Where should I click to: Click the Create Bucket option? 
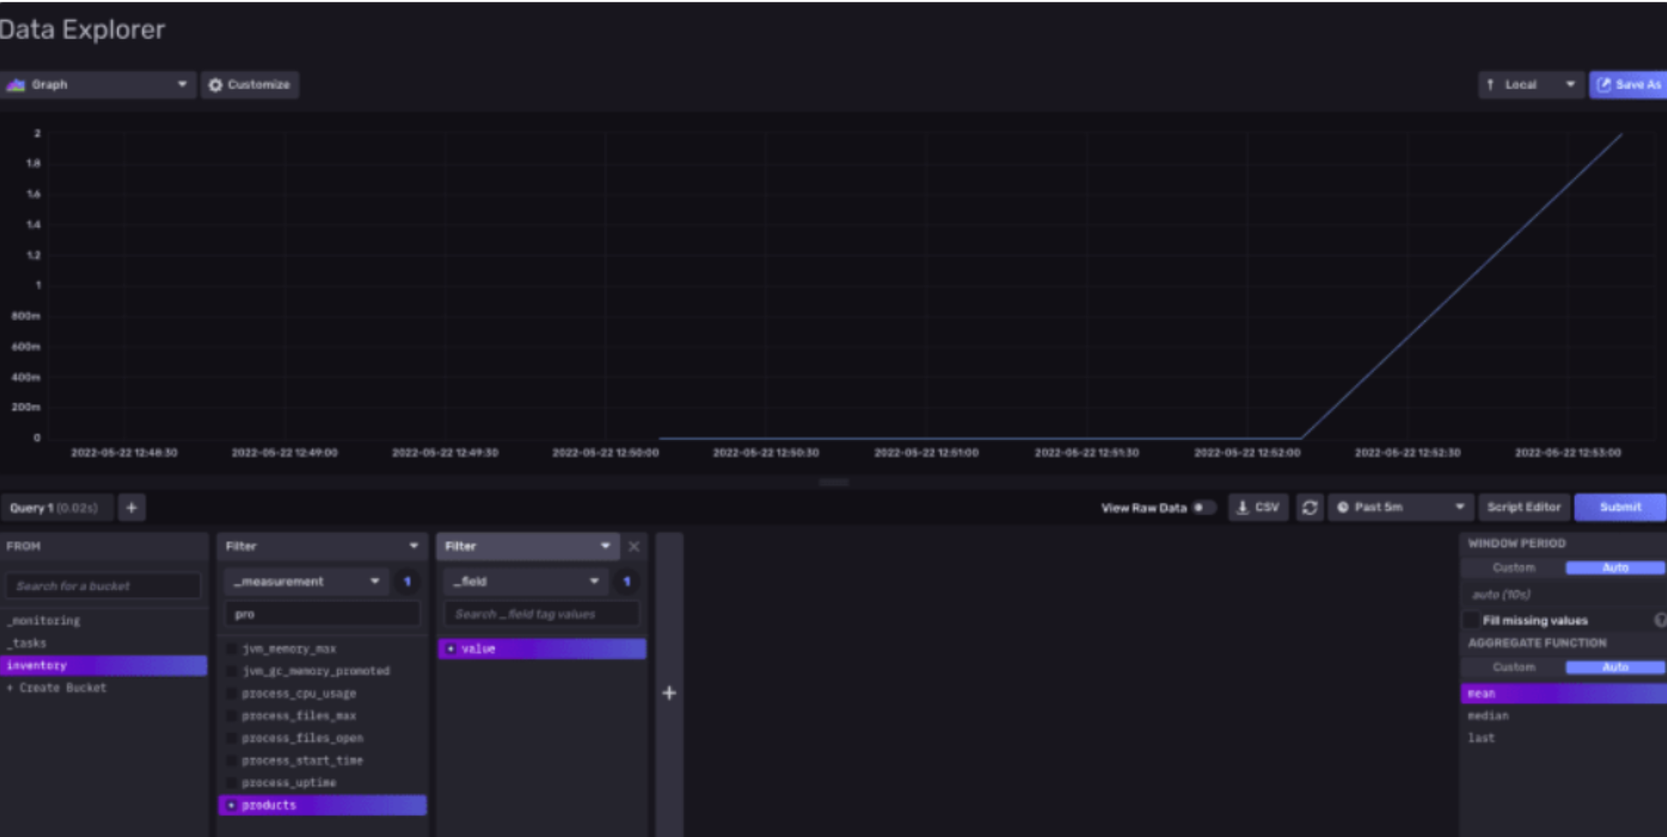click(x=103, y=688)
